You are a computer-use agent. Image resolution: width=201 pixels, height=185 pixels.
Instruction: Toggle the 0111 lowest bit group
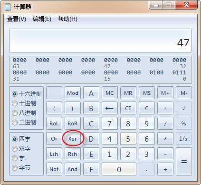pos(179,72)
